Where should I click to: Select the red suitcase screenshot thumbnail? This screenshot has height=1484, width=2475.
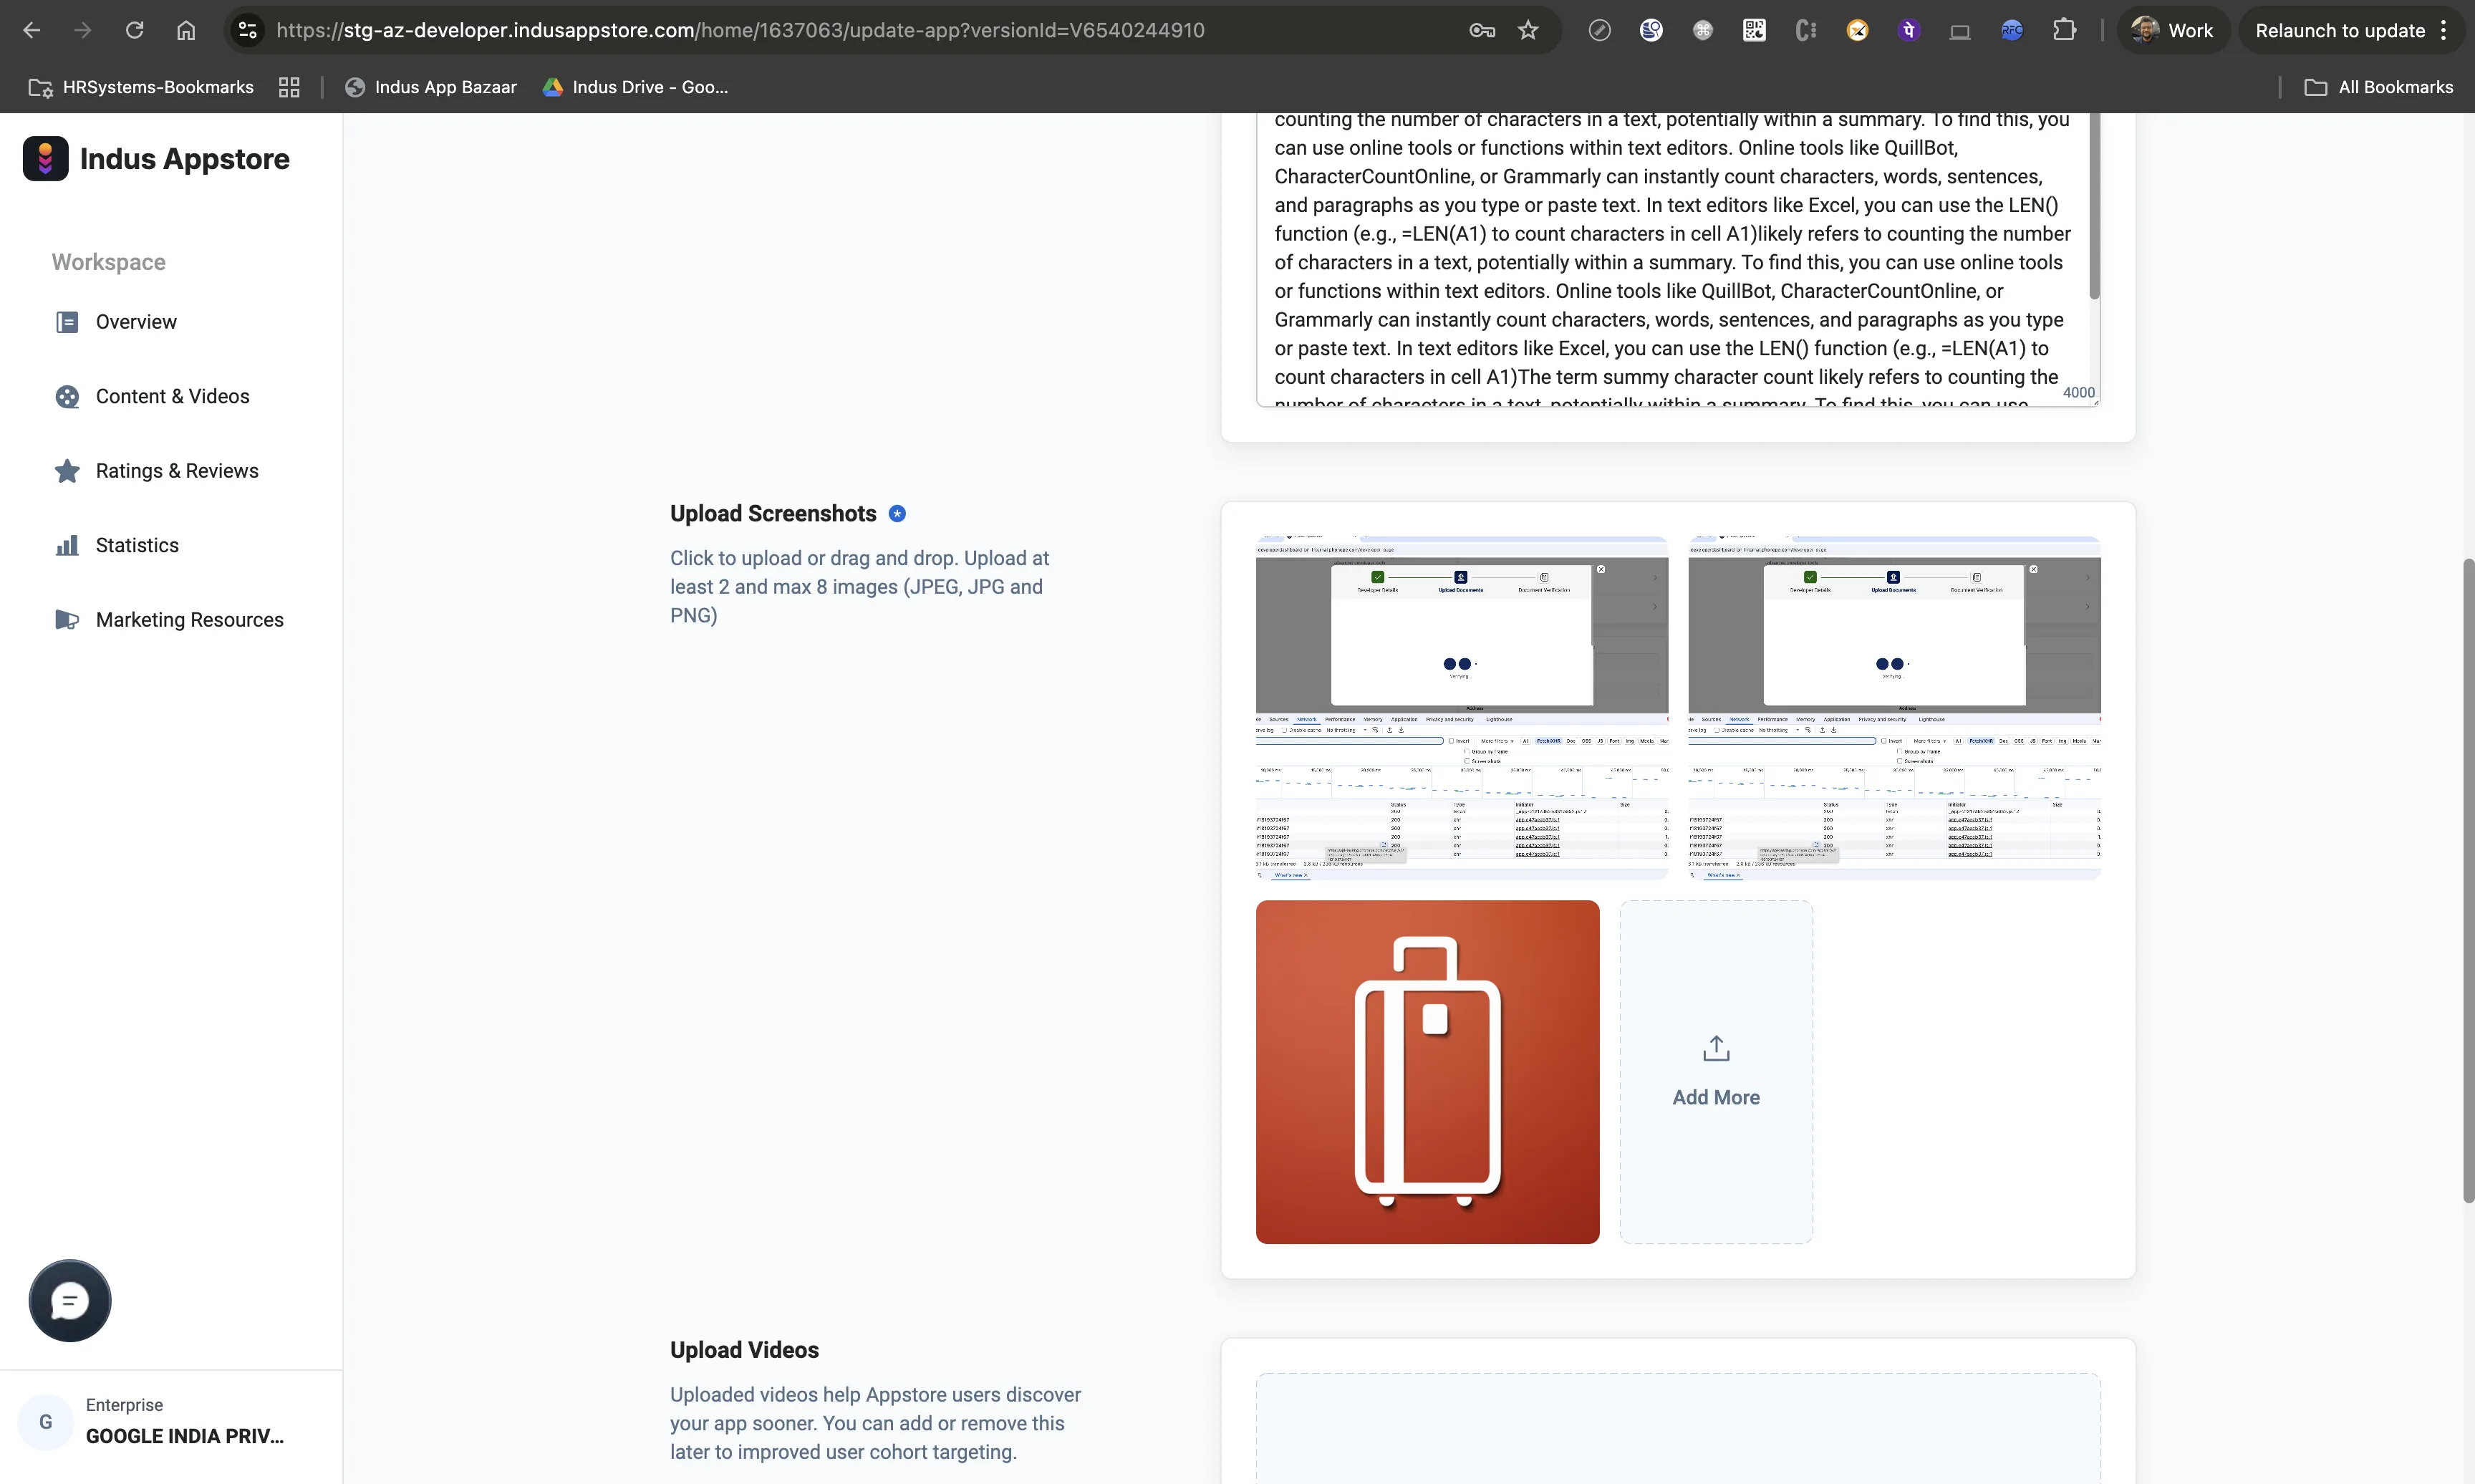pos(1427,1072)
